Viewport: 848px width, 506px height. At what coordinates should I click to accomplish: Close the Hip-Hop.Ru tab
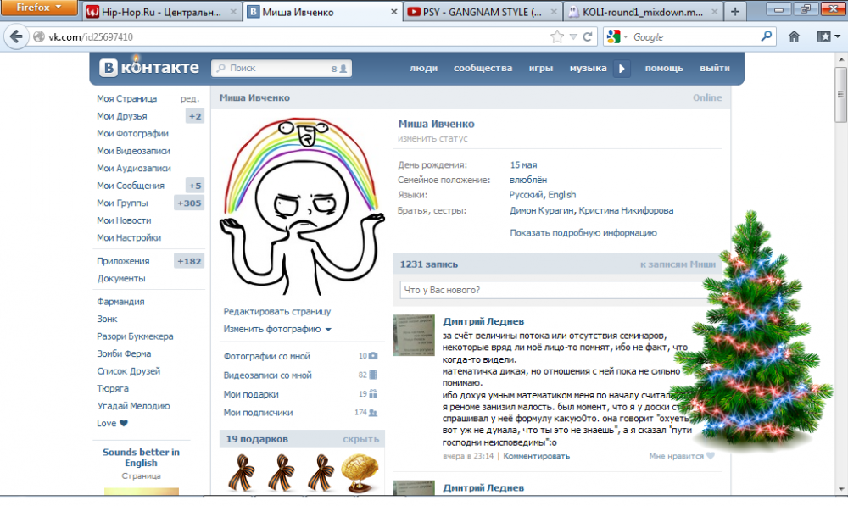point(233,11)
